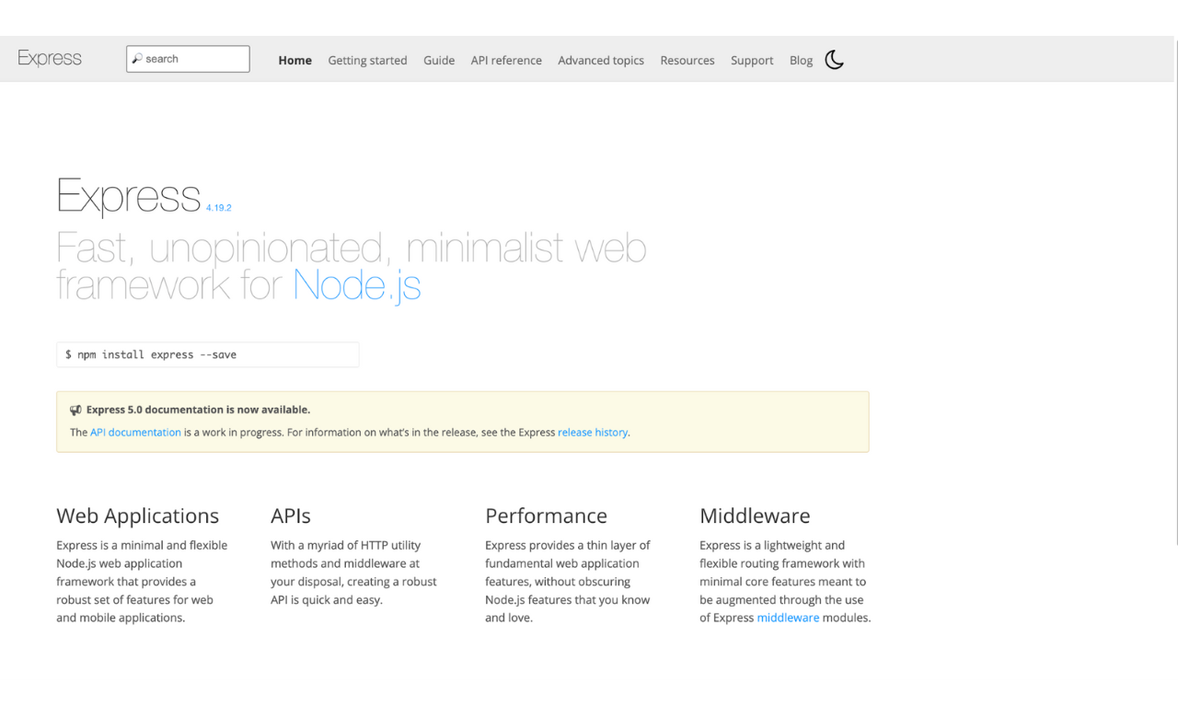Image resolution: width=1178 pixels, height=718 pixels.
Task: Follow the middleware link in Middleware section
Action: [788, 618]
